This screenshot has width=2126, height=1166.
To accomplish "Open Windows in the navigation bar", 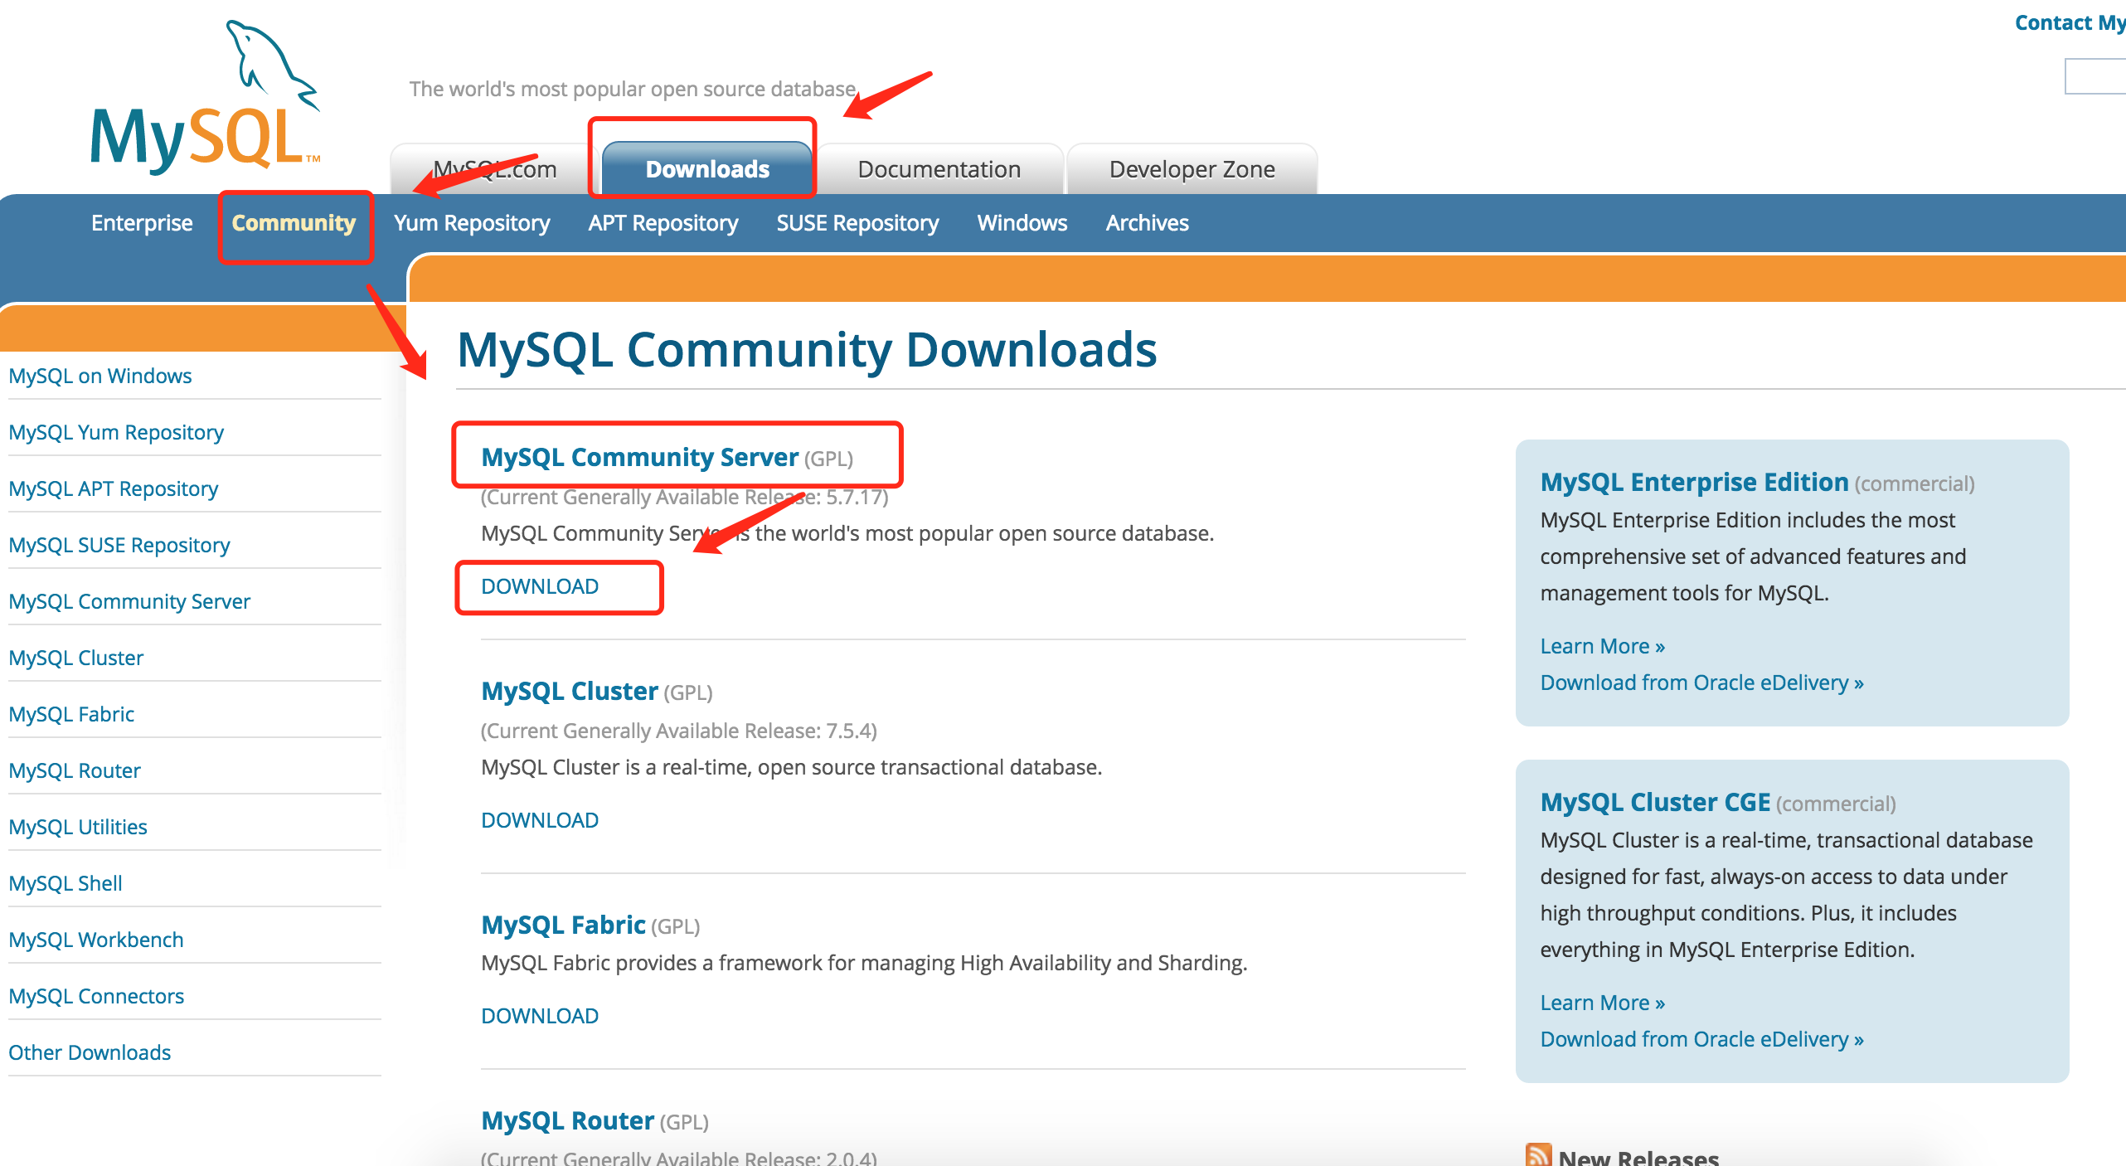I will coord(1022,223).
